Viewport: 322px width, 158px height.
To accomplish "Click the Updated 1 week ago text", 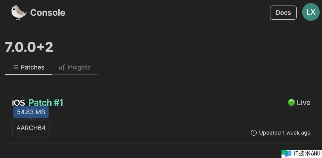I will [285, 133].
